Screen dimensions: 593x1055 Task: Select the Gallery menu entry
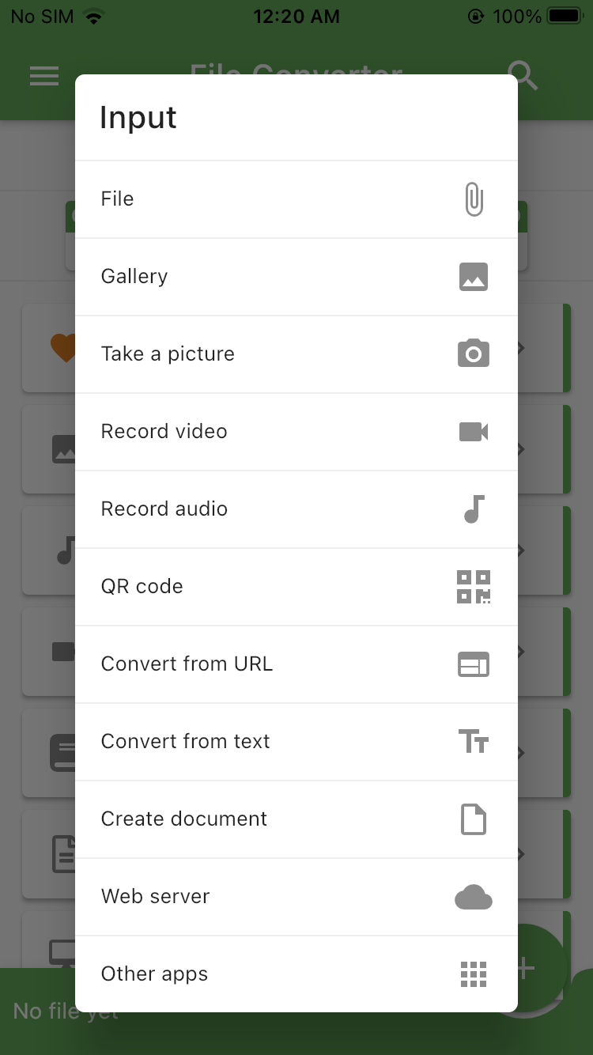pyautogui.click(x=296, y=277)
